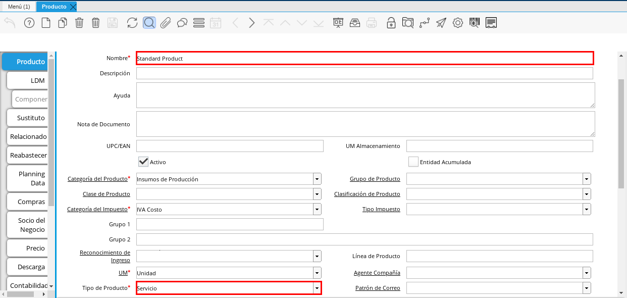Jump to last record icon
Image resolution: width=627 pixels, height=298 pixels.
(319, 23)
